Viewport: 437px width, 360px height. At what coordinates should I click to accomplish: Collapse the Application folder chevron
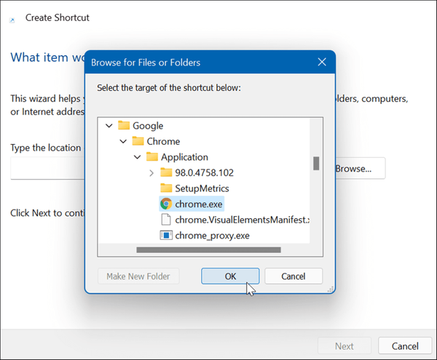coord(137,157)
